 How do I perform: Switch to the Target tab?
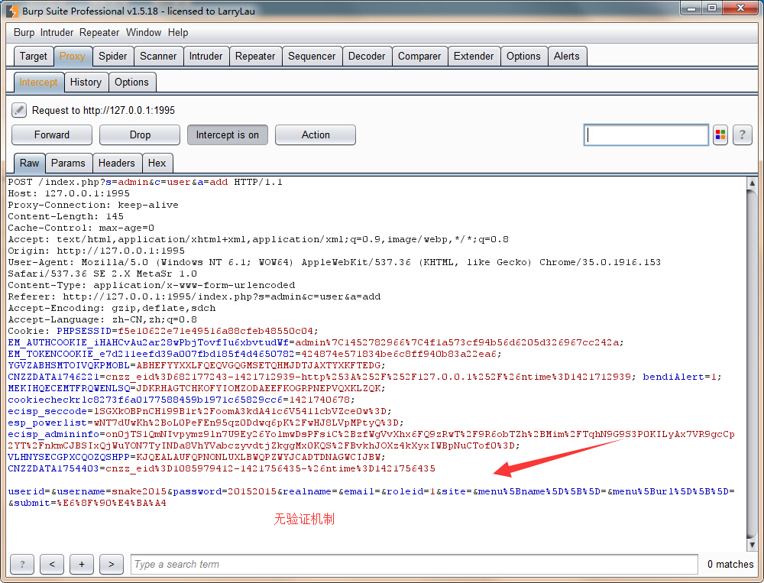(33, 56)
